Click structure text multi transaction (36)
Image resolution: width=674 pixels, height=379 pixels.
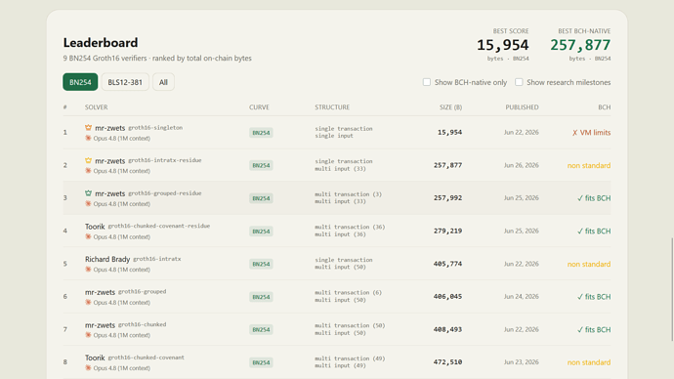pos(350,227)
